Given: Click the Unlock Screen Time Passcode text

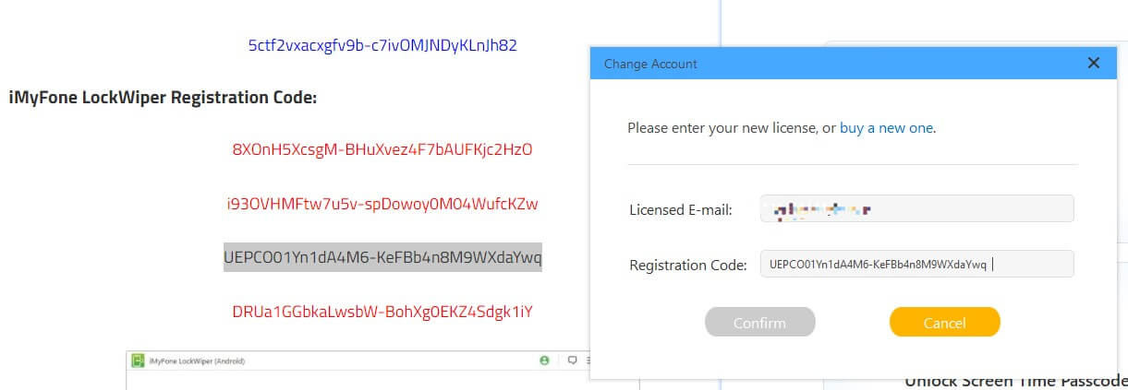Looking at the screenshot, I should click(x=1016, y=381).
